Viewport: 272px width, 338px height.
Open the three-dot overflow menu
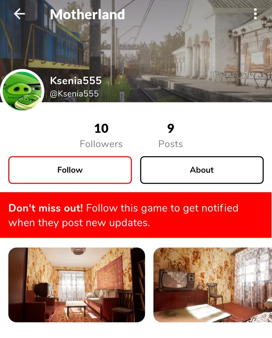click(255, 14)
